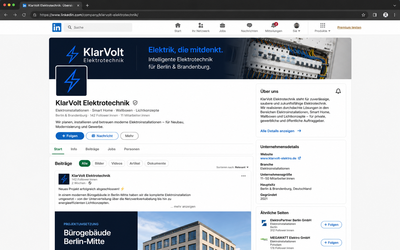Screen dimensions: 400x250
Task: Click the external link icon beside website
Action: 299,158
